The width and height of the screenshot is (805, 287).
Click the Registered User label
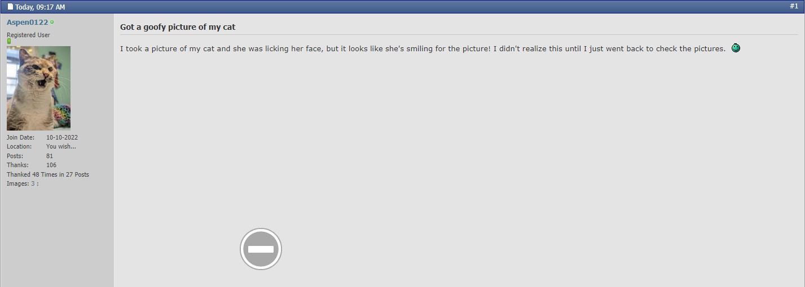[x=28, y=35]
